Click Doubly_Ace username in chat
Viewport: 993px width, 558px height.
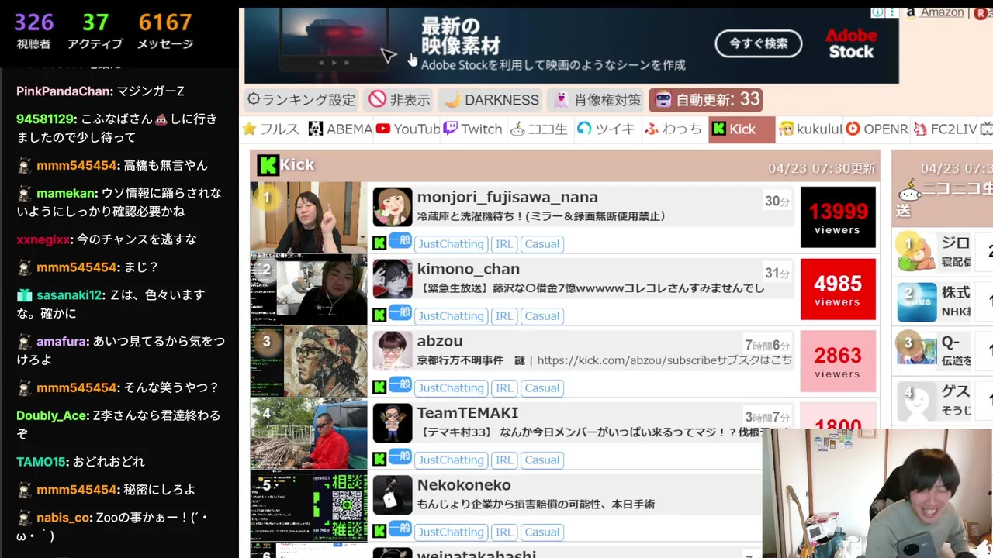[x=51, y=415]
